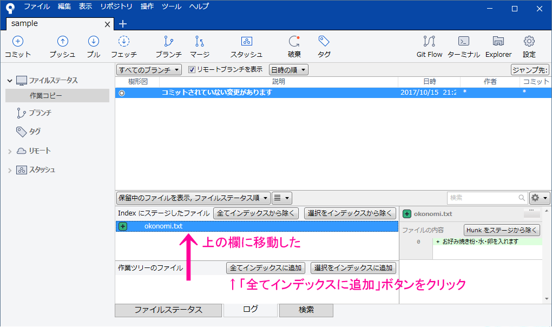The image size is (552, 327).
Task: Open the Terminal (ターミナル) toolbar icon
Action: [464, 41]
